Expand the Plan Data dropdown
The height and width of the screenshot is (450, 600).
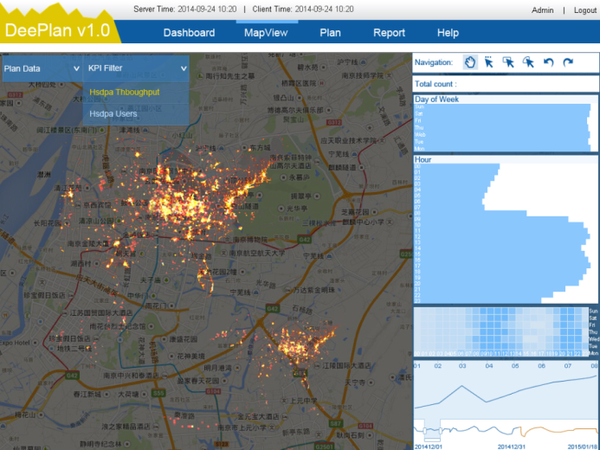click(42, 67)
